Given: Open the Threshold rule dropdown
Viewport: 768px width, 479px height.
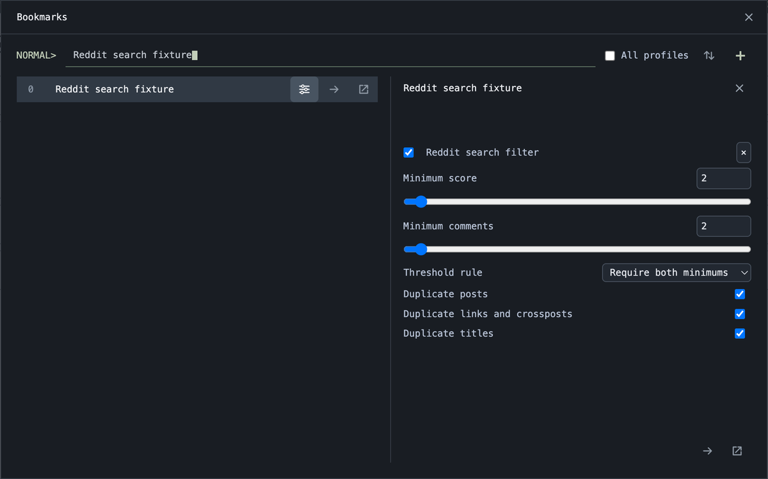Looking at the screenshot, I should pyautogui.click(x=676, y=272).
